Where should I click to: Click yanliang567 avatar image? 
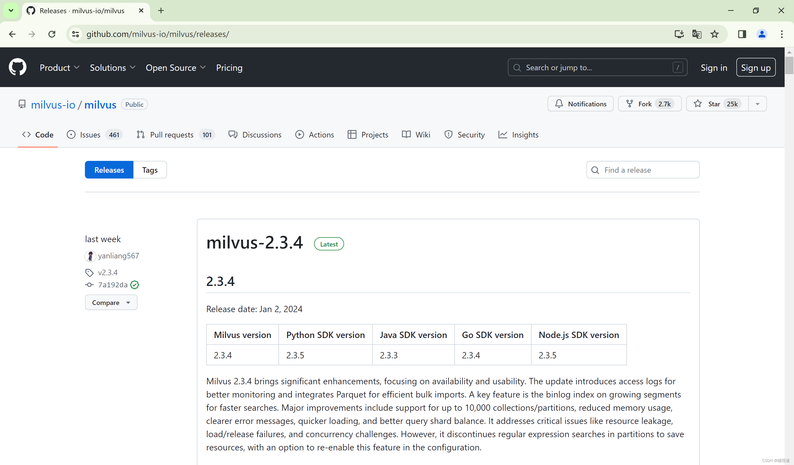tap(90, 256)
